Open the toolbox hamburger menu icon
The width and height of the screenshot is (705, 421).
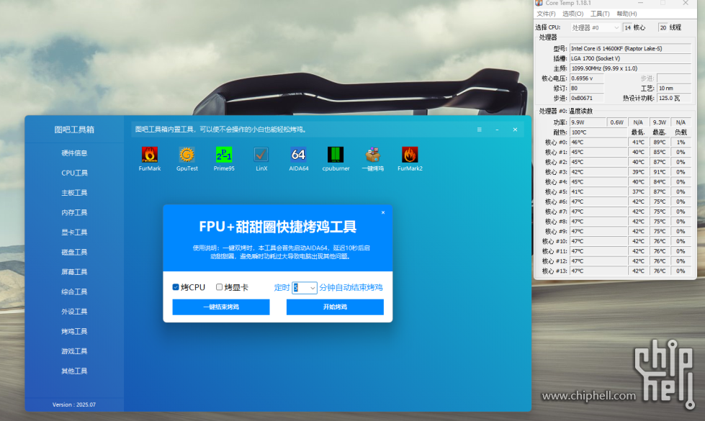click(x=480, y=130)
